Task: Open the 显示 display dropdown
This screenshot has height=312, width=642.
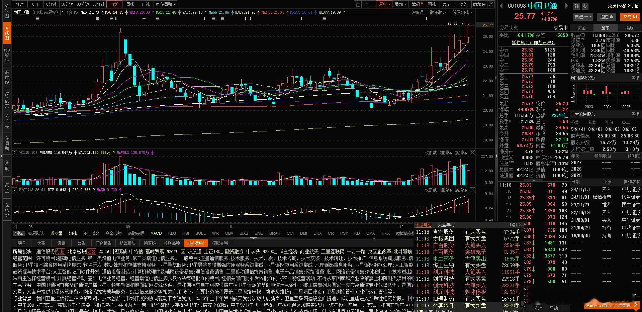Action: 448,4
